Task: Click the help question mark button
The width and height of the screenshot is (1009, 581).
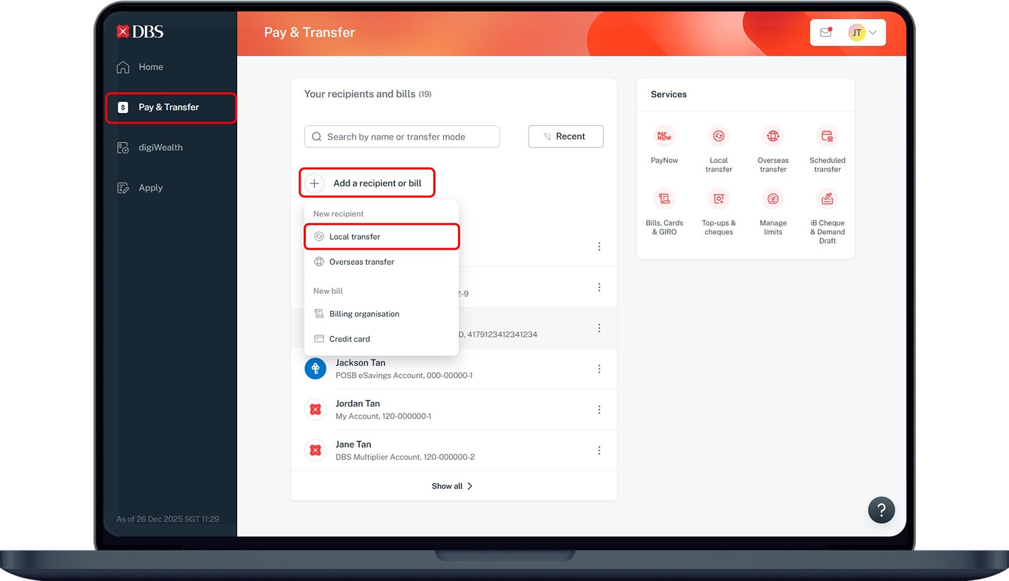Action: click(x=881, y=510)
